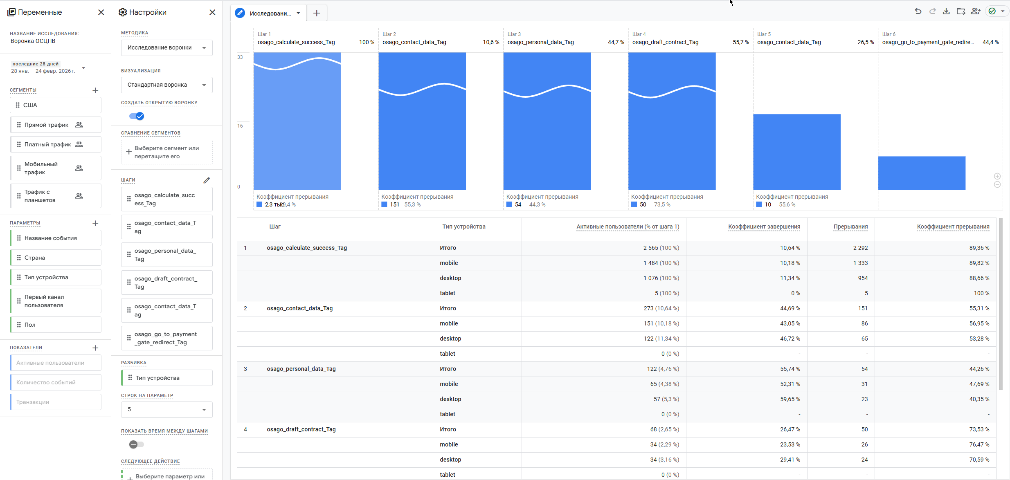Viewport: 1010px width, 480px height.
Task: Disable the open funnel toggle
Action: coord(137,116)
